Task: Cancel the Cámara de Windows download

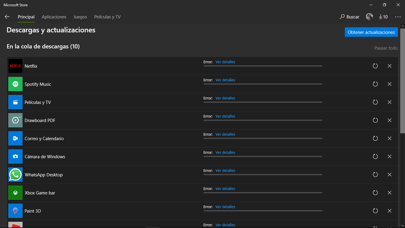Action: point(390,156)
